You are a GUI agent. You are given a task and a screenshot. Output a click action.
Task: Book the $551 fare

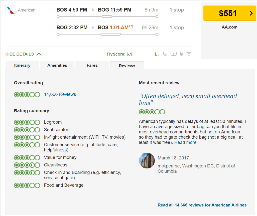click(229, 13)
